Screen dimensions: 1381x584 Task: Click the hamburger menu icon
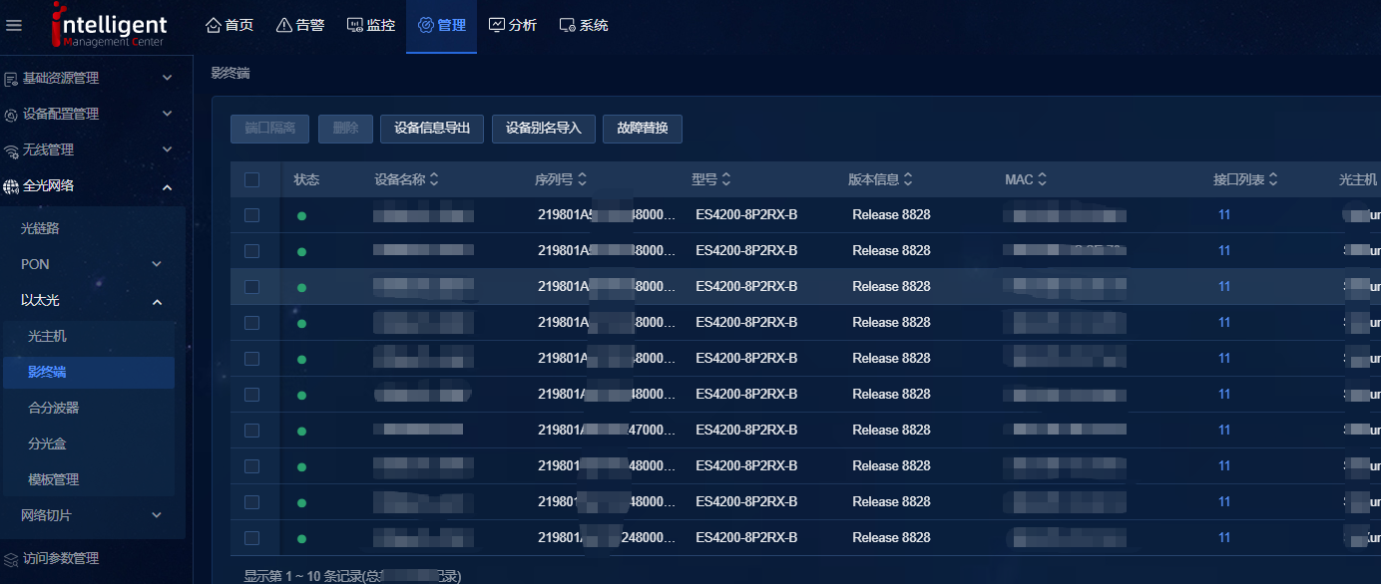click(x=14, y=25)
